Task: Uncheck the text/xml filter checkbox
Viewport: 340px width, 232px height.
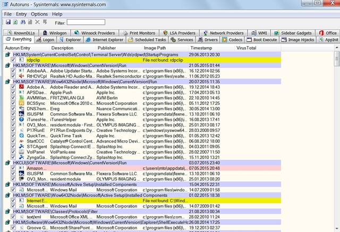Action: pyautogui.click(x=13, y=217)
